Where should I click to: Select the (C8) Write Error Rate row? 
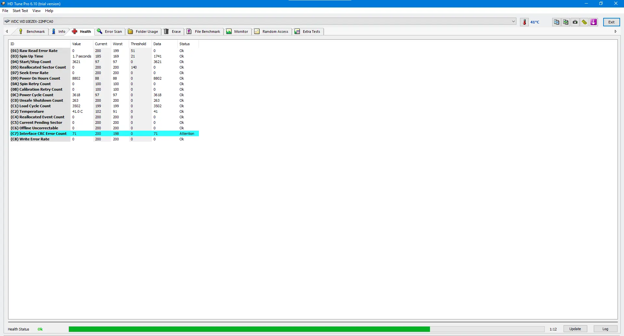coord(104,139)
